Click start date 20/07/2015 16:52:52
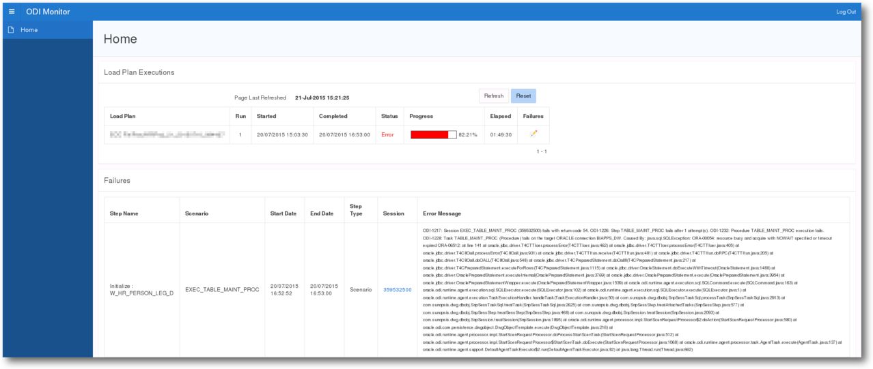This screenshot has height=369, width=873. pyautogui.click(x=285, y=290)
